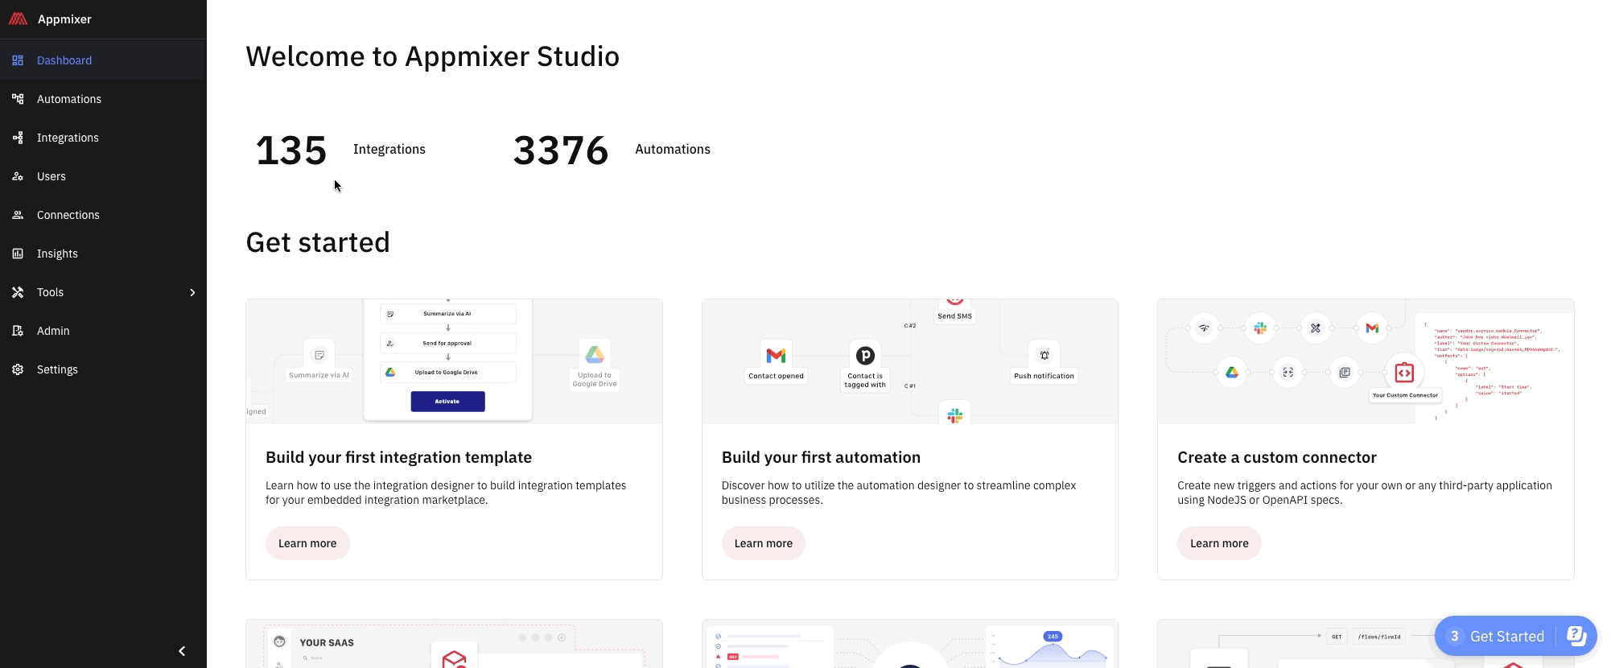Learn more about creating a custom connector
1611x668 pixels.
click(1219, 543)
